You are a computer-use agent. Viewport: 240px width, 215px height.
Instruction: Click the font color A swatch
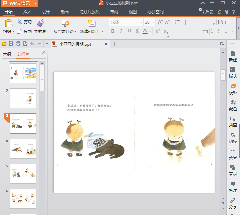145,31
